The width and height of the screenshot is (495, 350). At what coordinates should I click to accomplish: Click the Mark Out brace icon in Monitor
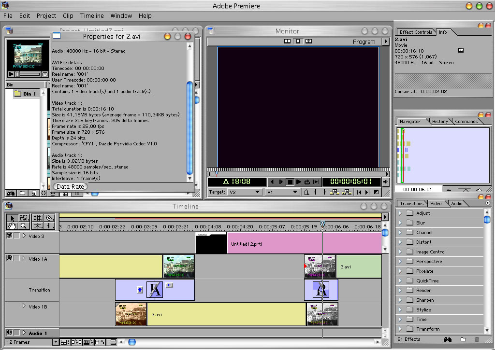pos(324,192)
